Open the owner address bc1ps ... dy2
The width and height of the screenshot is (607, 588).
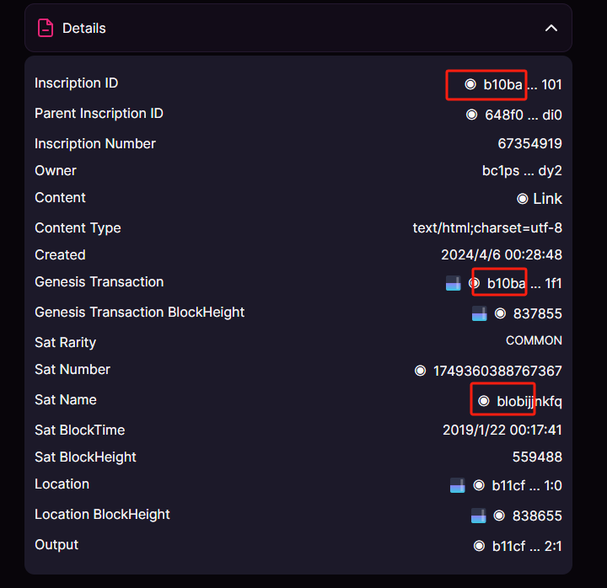(x=522, y=171)
